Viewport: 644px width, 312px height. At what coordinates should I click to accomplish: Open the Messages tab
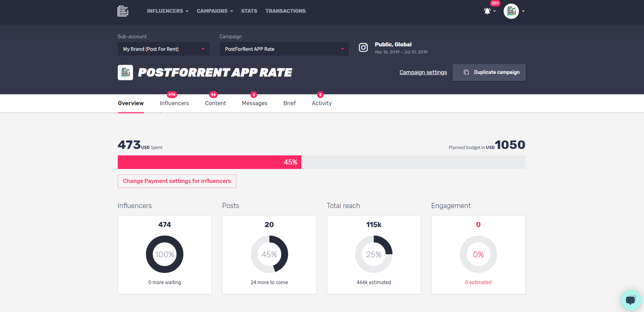tap(255, 103)
